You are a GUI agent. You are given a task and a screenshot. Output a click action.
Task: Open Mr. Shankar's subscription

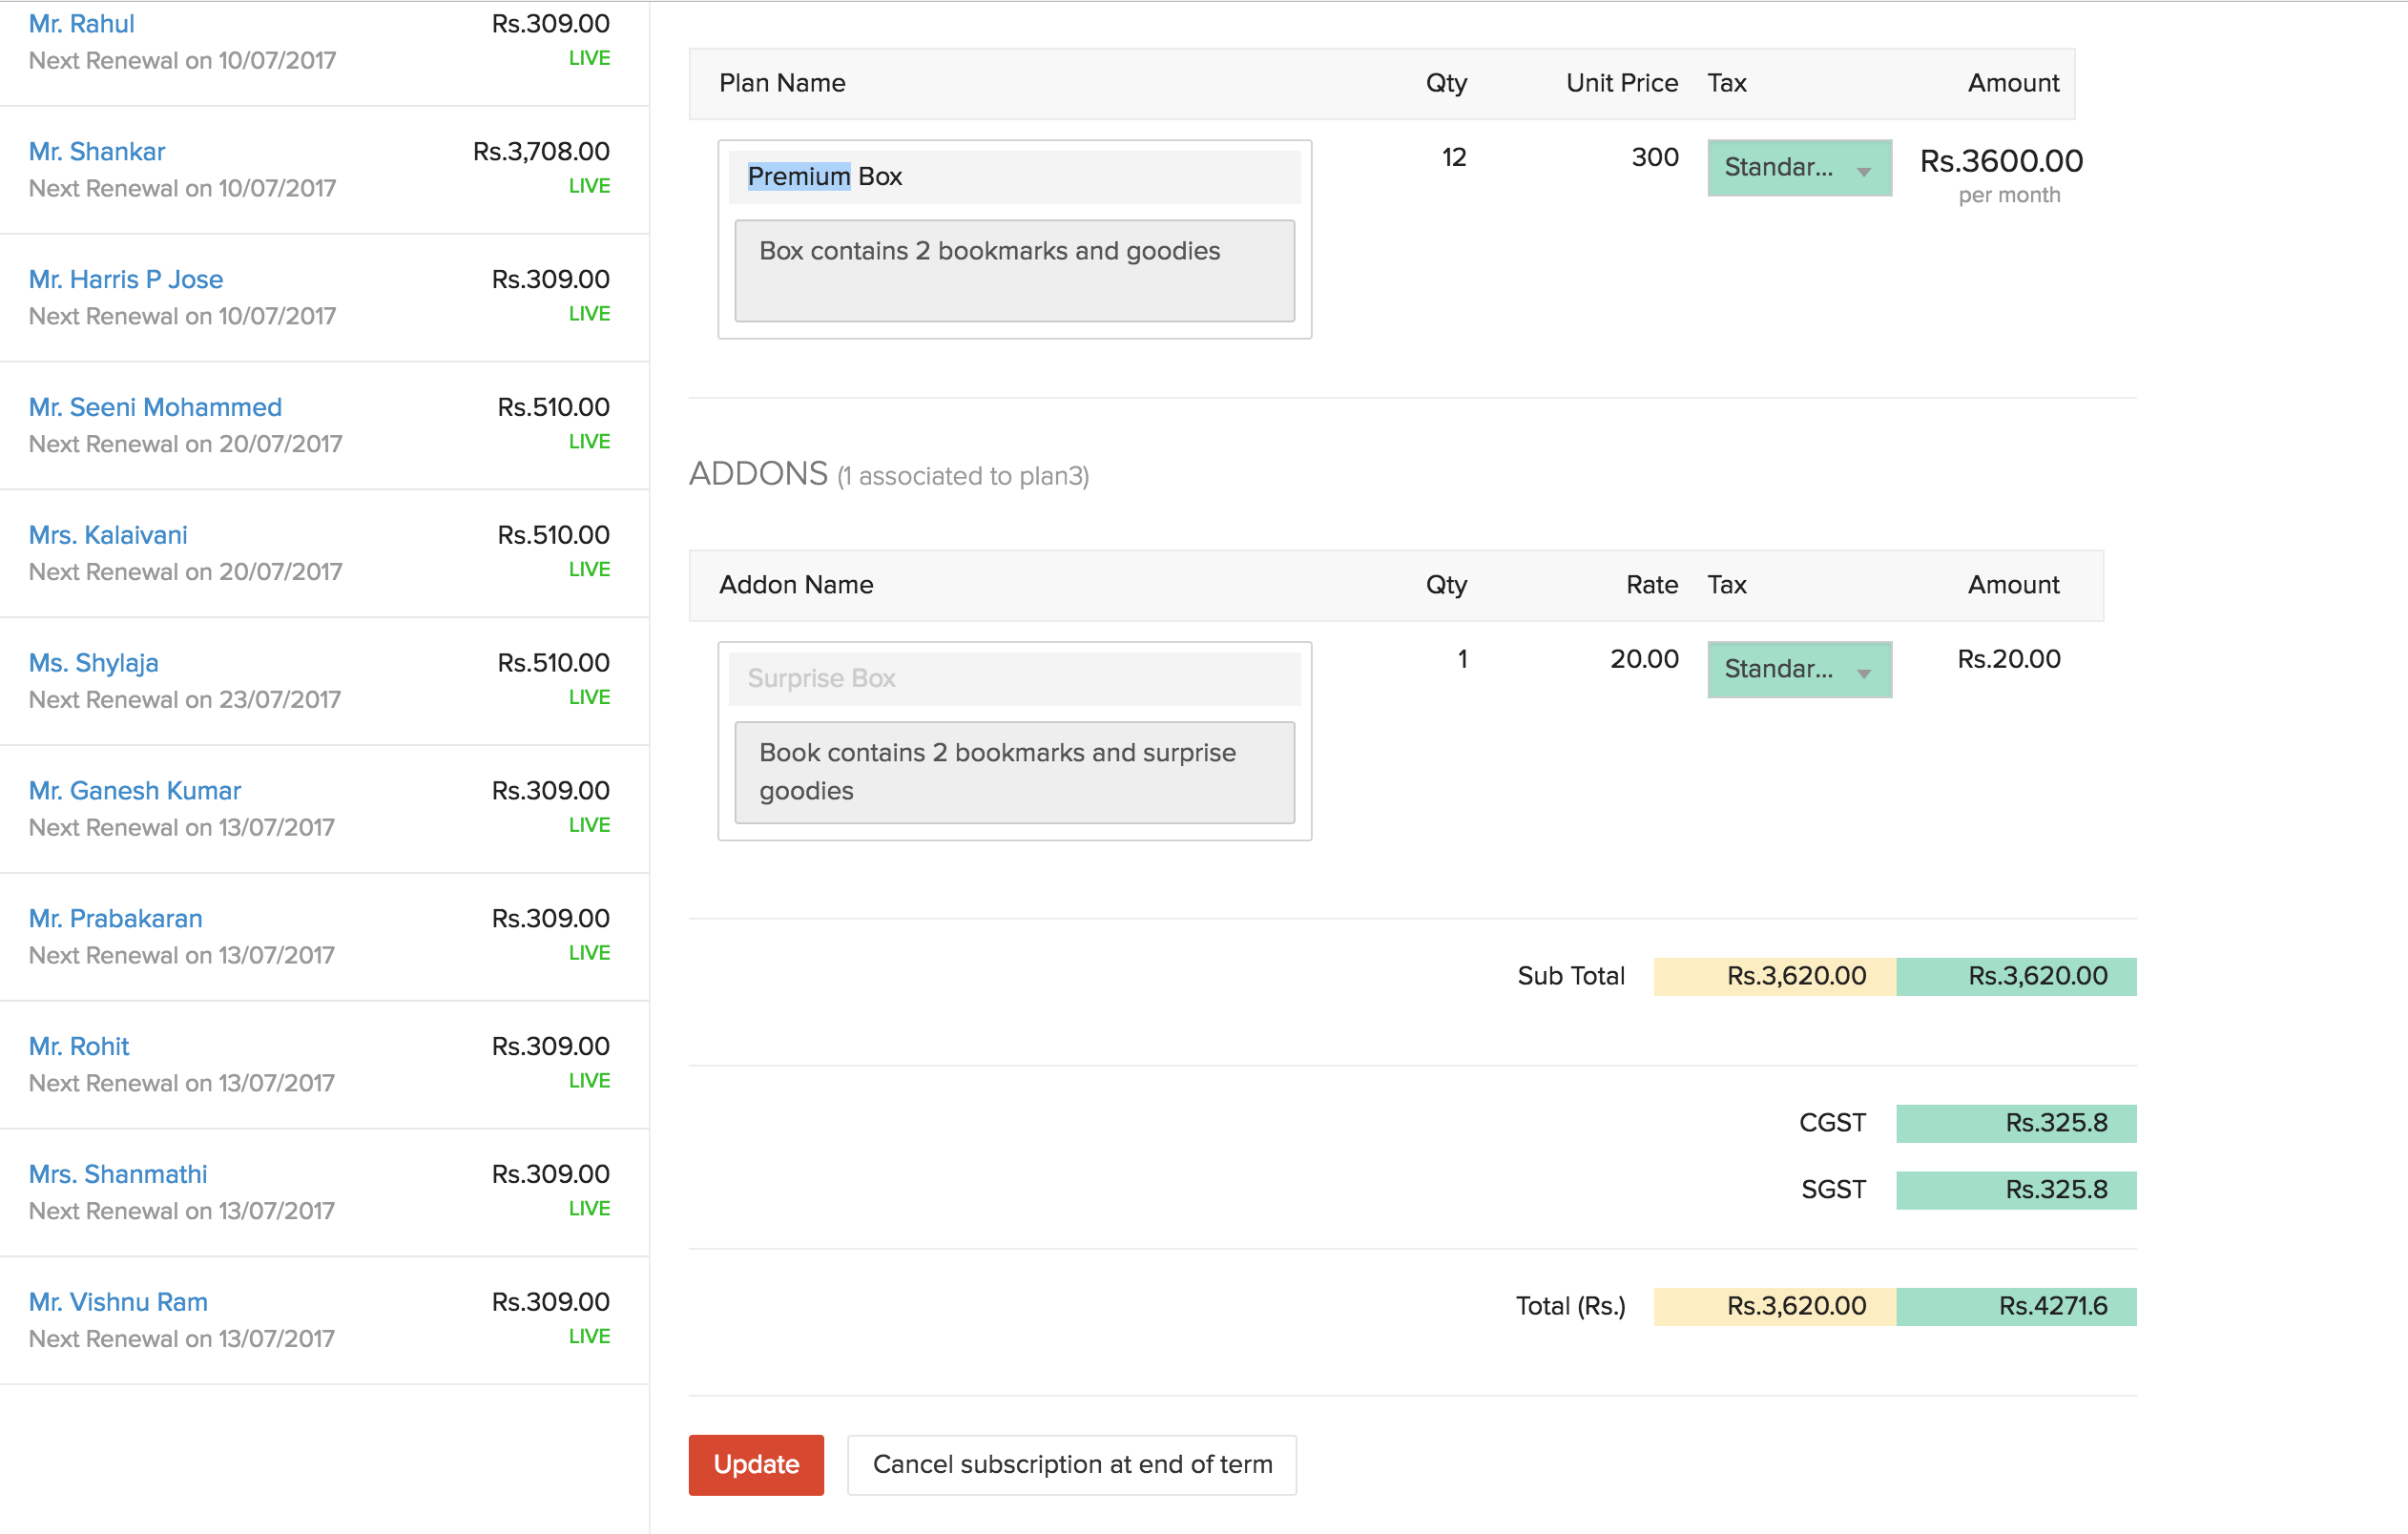[x=97, y=152]
